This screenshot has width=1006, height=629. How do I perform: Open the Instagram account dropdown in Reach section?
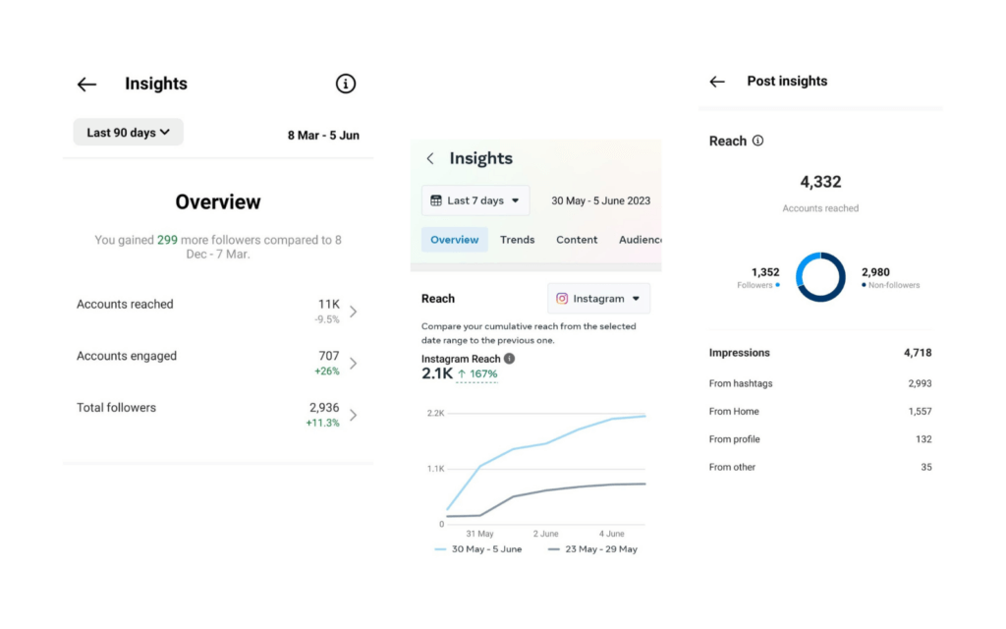click(x=598, y=298)
